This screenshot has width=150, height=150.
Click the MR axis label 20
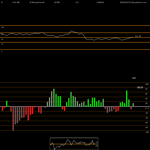pos(146,103)
